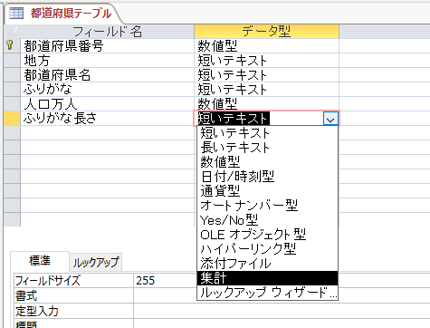This screenshot has height=328, width=430.
Task: Choose 数値型 in the dropdown list
Action: pyautogui.click(x=267, y=162)
